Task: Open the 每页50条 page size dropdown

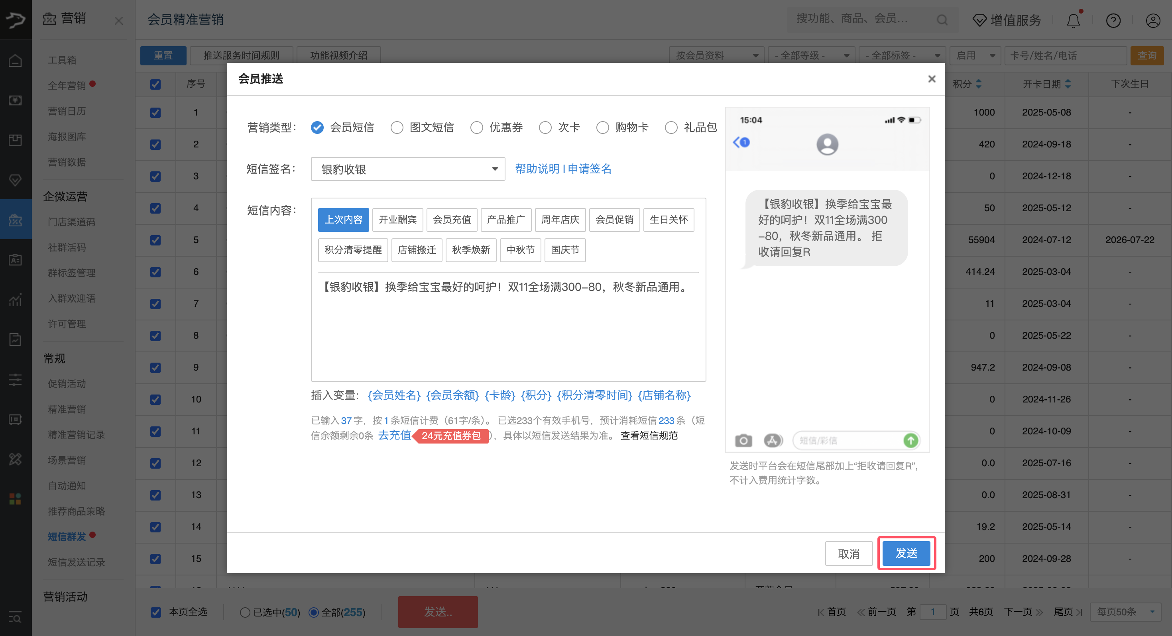Action: click(1125, 612)
